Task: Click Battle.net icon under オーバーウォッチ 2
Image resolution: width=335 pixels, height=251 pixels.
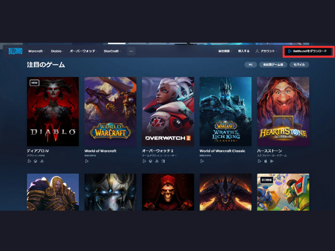Action: [144, 161]
